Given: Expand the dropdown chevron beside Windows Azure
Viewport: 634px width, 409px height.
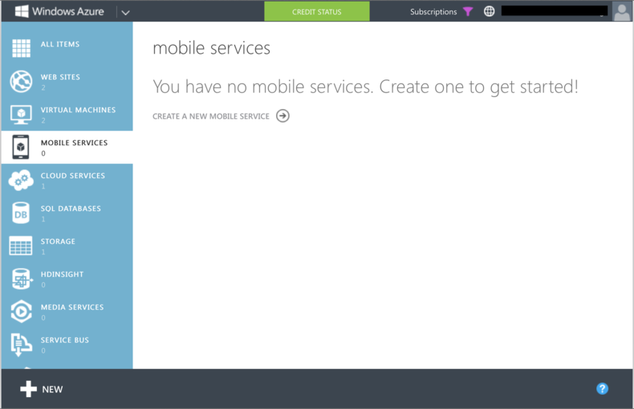Looking at the screenshot, I should (x=125, y=13).
